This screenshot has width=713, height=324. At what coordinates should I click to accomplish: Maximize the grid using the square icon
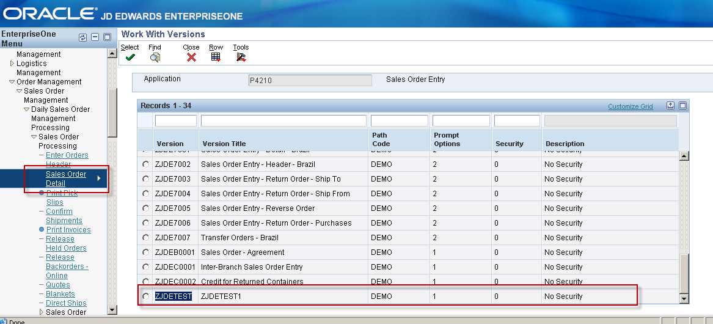coord(682,106)
